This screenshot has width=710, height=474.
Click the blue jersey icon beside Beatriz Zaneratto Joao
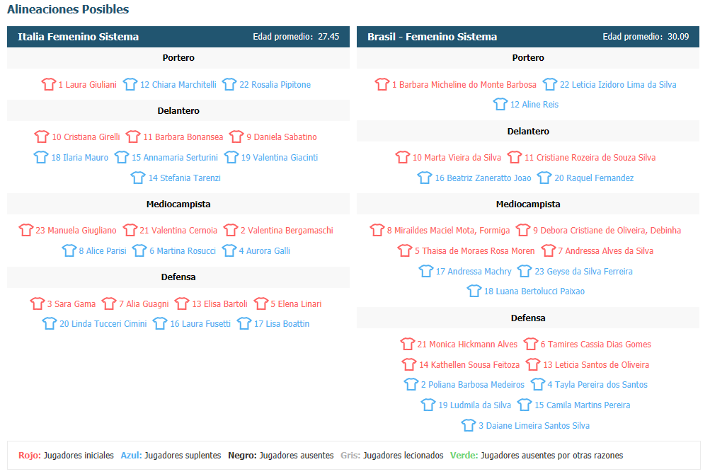click(x=425, y=178)
